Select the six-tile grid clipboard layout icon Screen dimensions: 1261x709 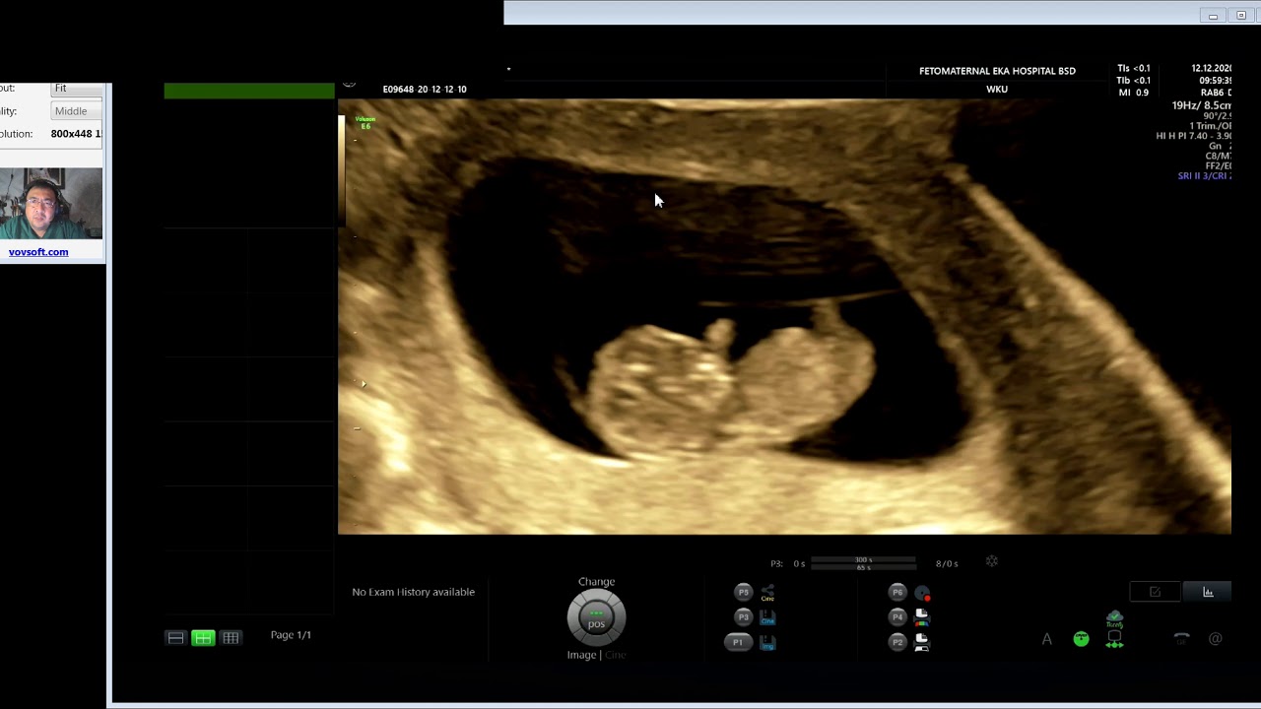pos(231,638)
